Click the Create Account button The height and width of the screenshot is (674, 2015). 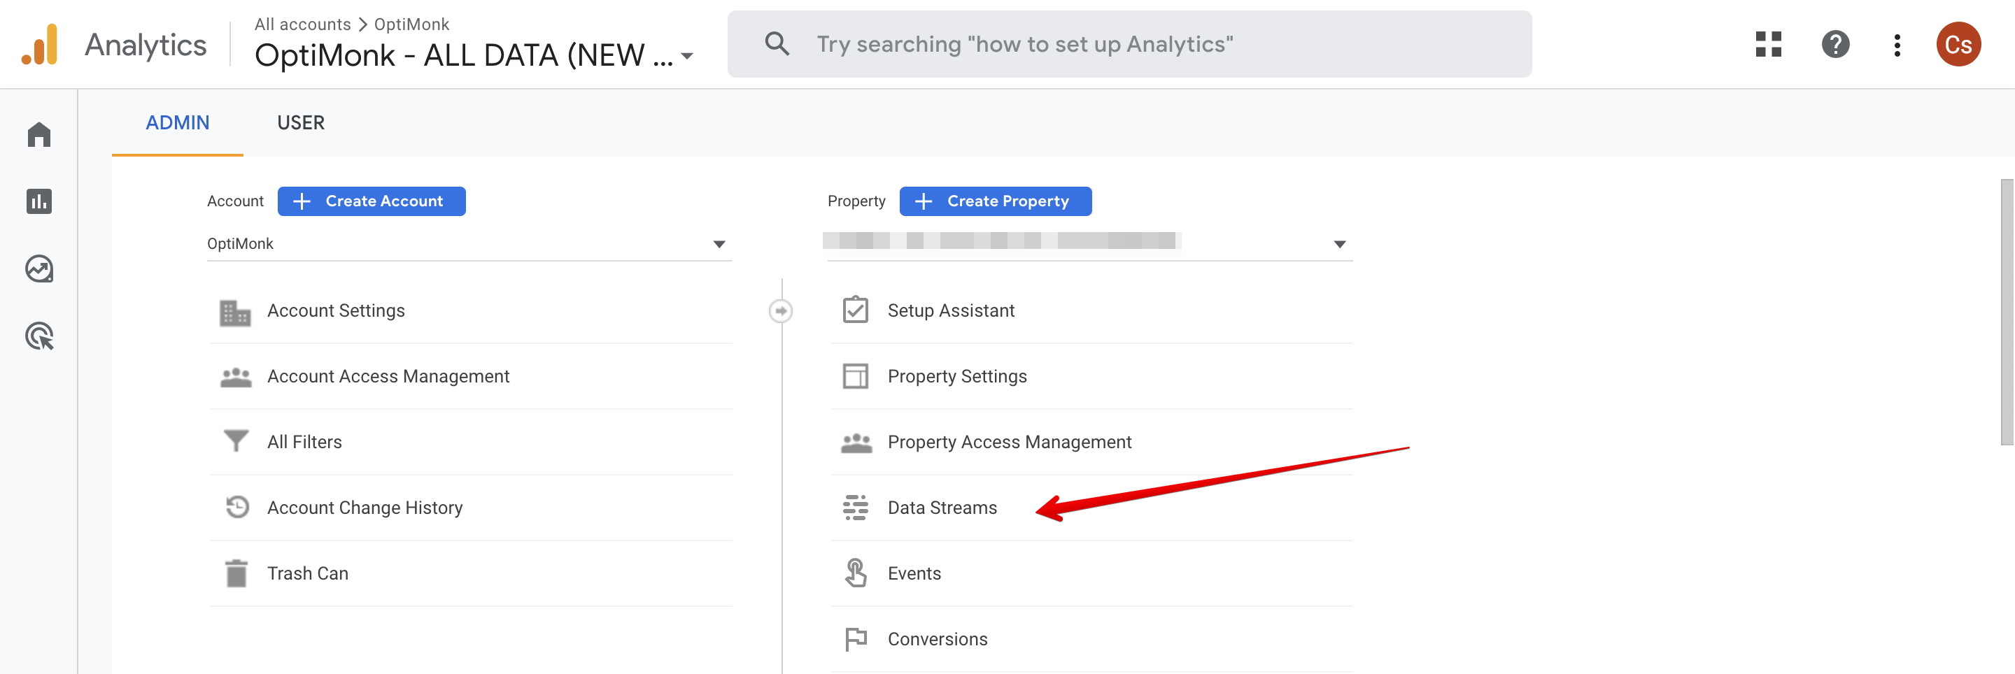coord(372,201)
